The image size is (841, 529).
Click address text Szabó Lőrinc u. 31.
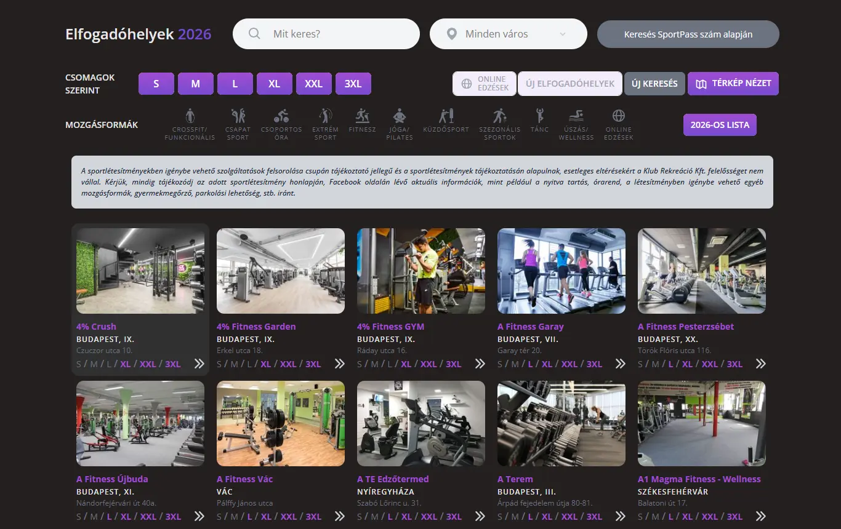(388, 503)
